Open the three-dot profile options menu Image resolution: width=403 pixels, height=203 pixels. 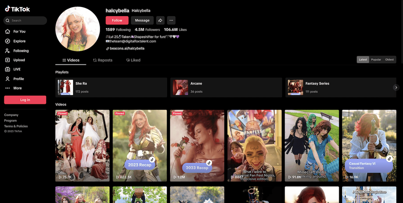tap(171, 20)
